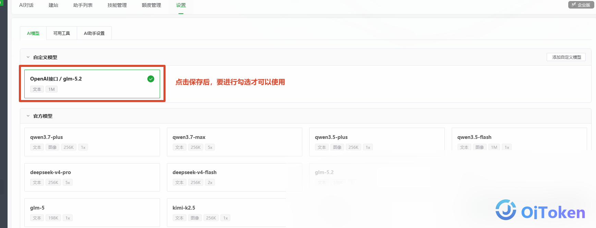This screenshot has height=228, width=596.
Task: Click the 256K tag on deepseek-v4-pro
Action: coord(53,183)
